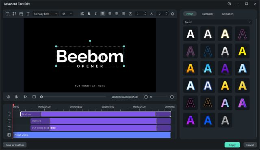Select the purple gradient A preset in last row
Image resolution: width=260 pixels, height=150 pixels.
pyautogui.click(x=191, y=120)
